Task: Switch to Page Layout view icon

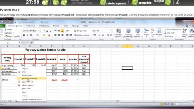Action: [165, 104]
